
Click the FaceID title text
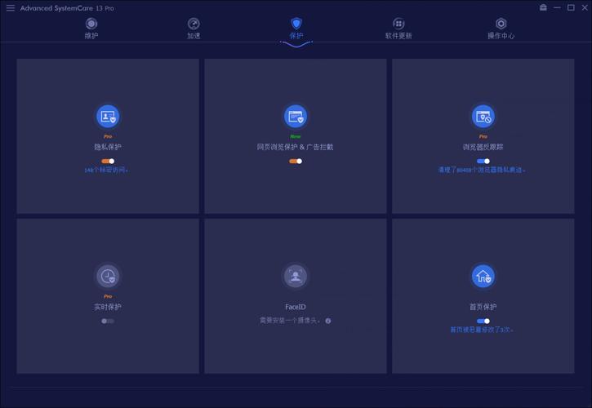(296, 307)
